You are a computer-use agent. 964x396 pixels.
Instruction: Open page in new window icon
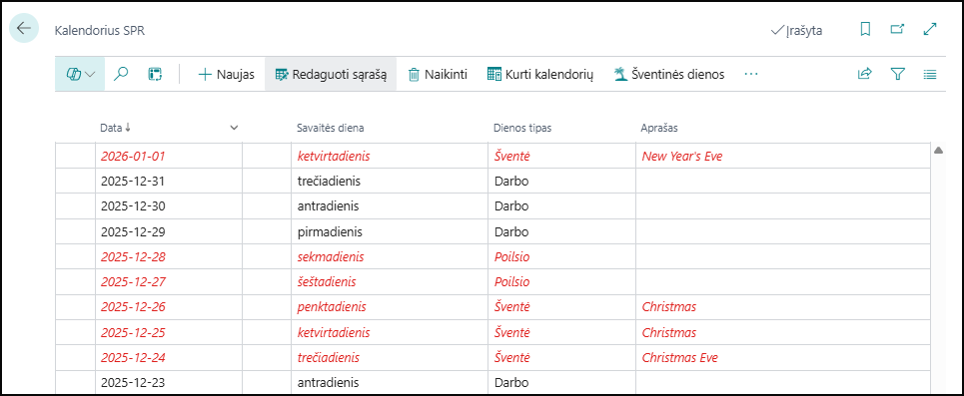click(898, 30)
